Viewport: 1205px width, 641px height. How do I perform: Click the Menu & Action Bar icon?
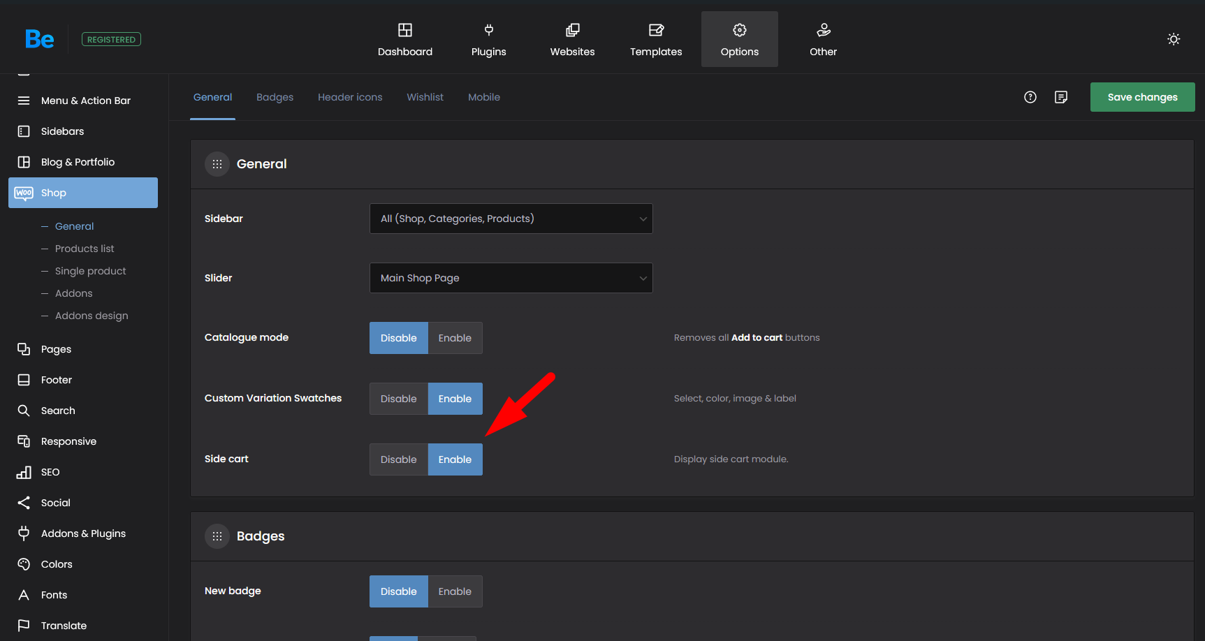[24, 101]
